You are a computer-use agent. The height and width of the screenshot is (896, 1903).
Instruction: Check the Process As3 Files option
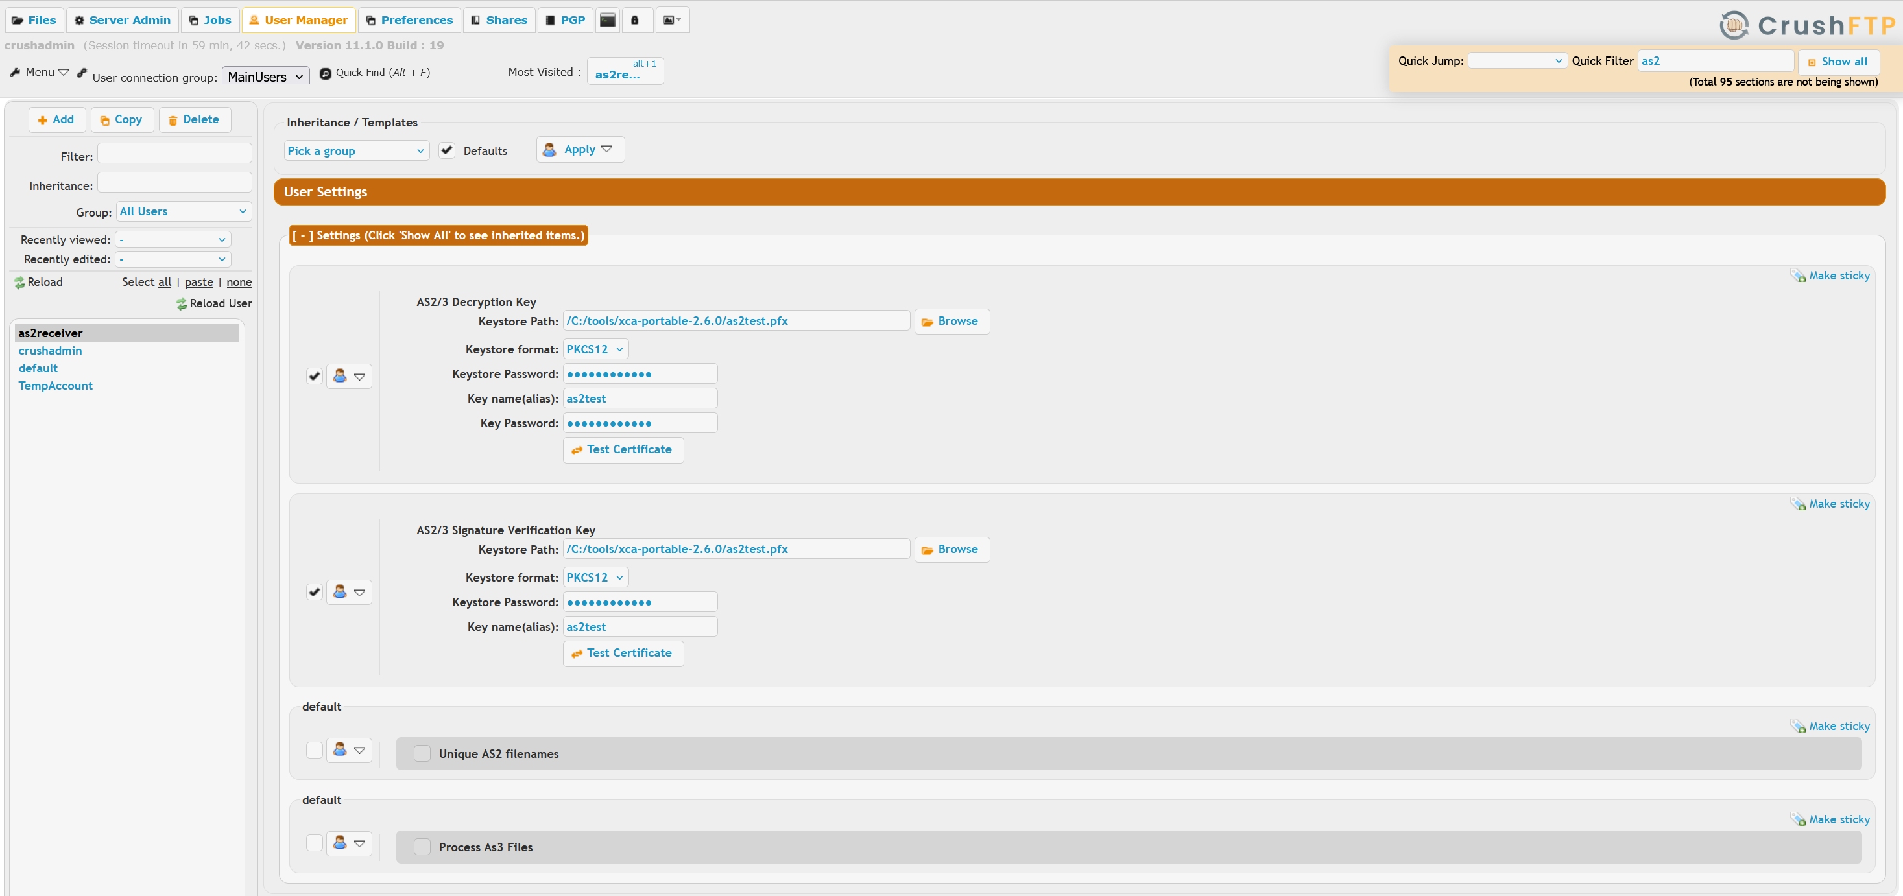point(422,847)
